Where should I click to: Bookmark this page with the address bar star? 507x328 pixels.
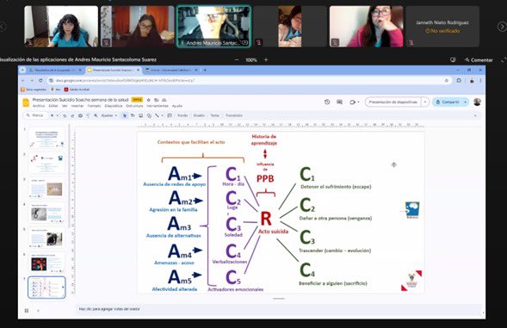[x=447, y=80]
